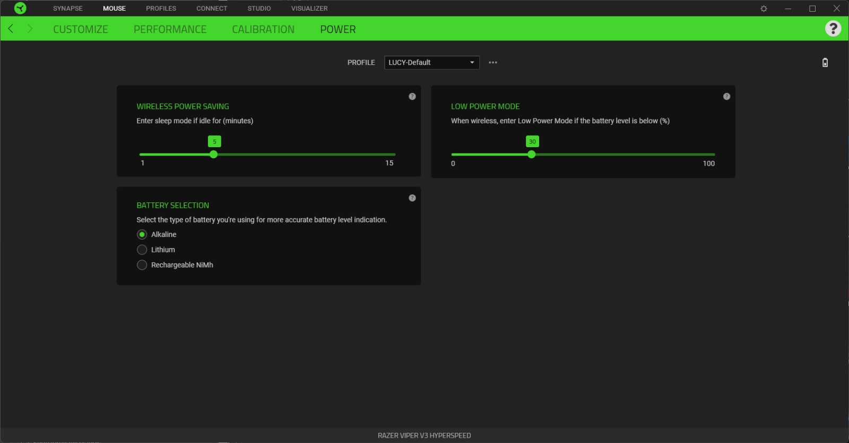Go back with the left arrow
The width and height of the screenshot is (849, 443).
[x=11, y=29]
